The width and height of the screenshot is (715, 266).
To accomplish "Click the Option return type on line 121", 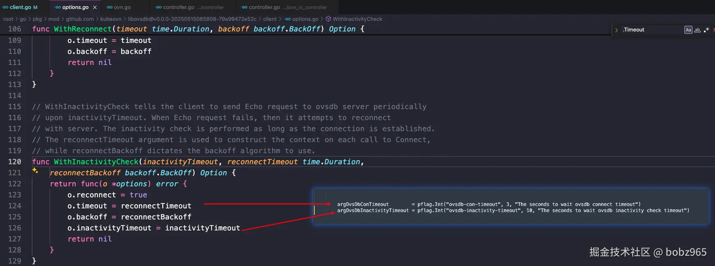I will click(213, 173).
